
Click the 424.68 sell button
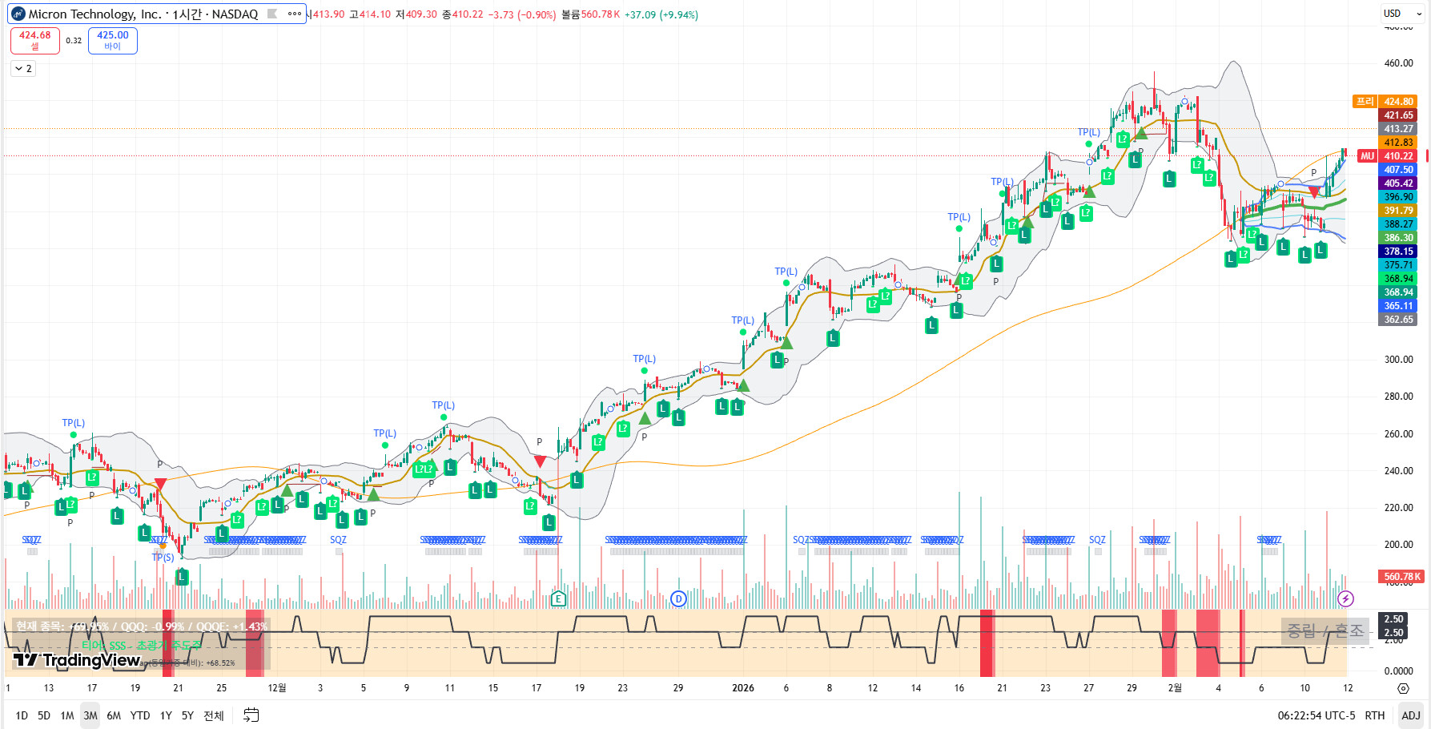[x=34, y=40]
